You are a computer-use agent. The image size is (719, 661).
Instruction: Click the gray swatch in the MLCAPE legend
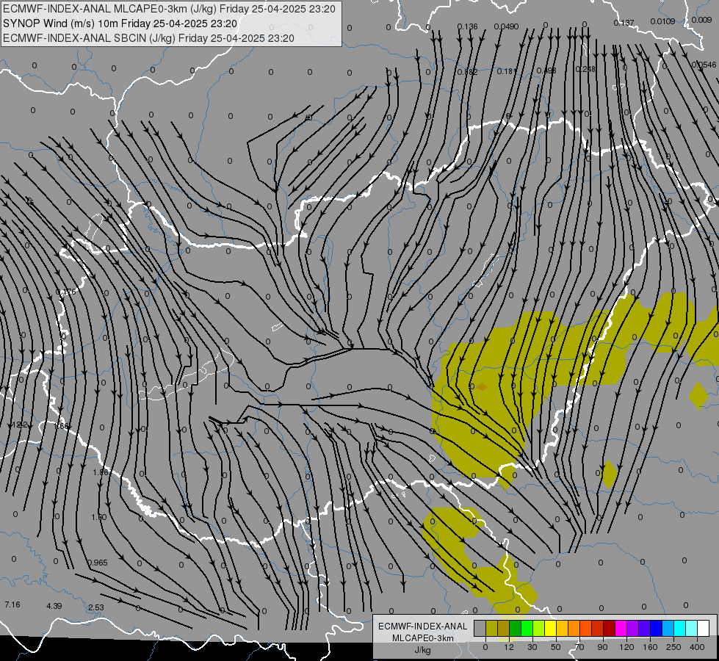[x=480, y=628]
